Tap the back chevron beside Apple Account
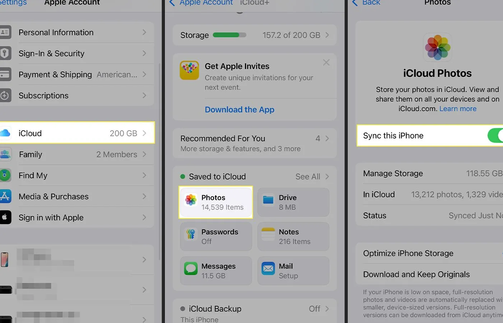Image resolution: width=503 pixels, height=323 pixels. [x=172, y=3]
